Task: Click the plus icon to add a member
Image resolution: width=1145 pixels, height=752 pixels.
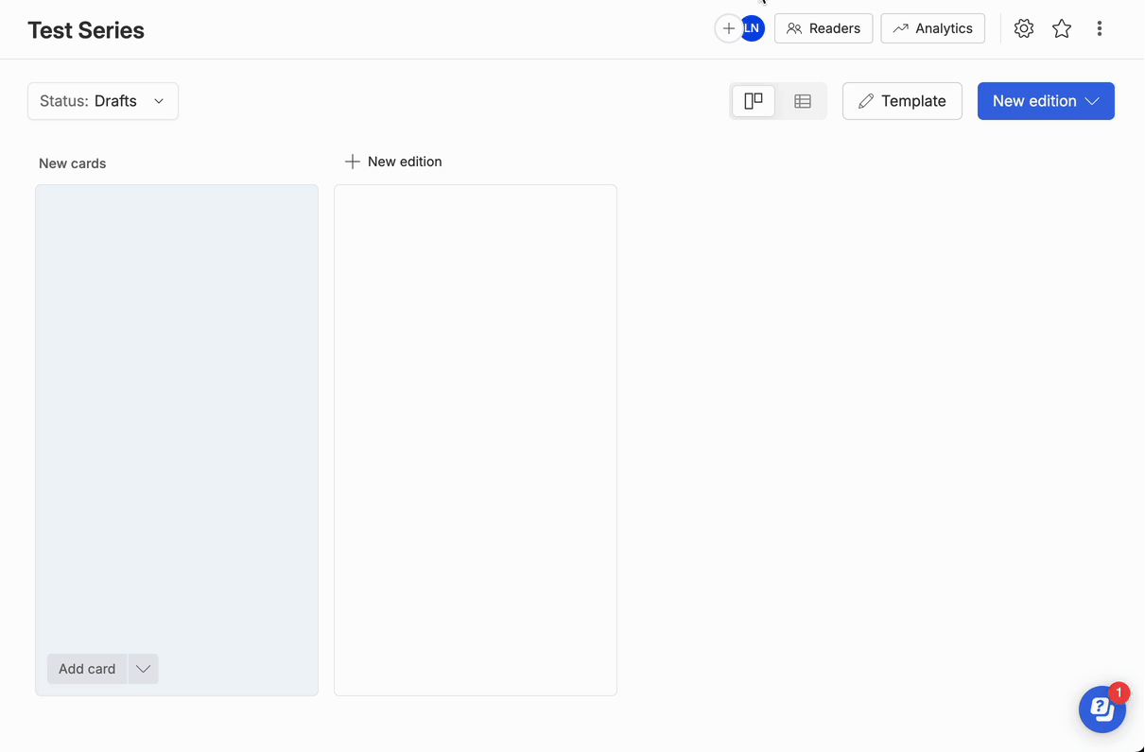Action: [x=728, y=28]
